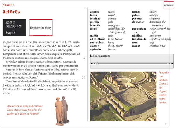
Task: Select vocabulary word 'iuvenēs'
Action: pyautogui.click(x=95, y=25)
